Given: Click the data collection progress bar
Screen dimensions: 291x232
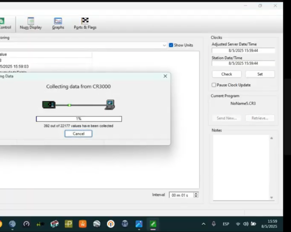Looking at the screenshot, I should [79, 119].
